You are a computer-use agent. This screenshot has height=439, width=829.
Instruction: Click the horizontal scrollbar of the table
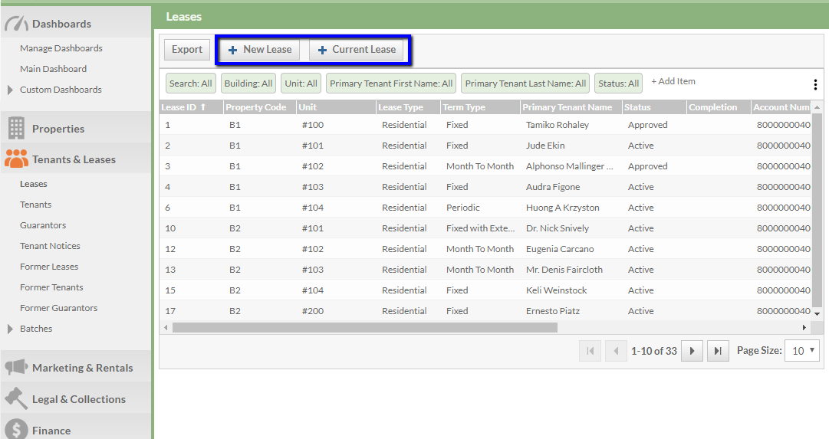click(x=364, y=327)
